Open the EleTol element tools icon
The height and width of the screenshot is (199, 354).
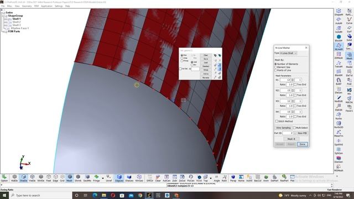pos(349,72)
